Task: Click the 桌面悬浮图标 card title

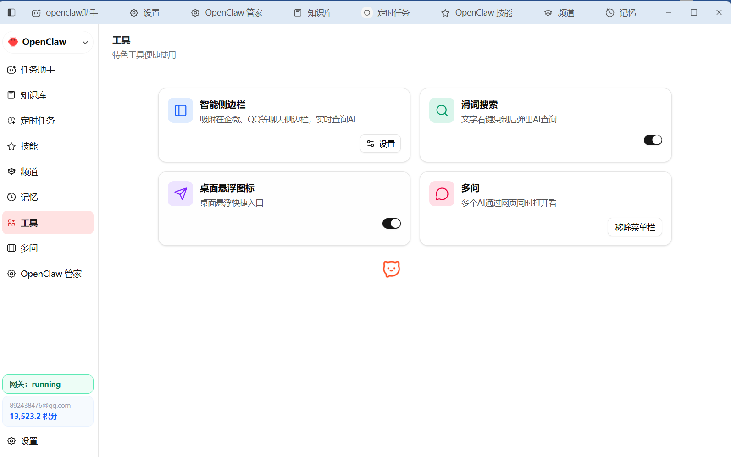Action: [227, 188]
